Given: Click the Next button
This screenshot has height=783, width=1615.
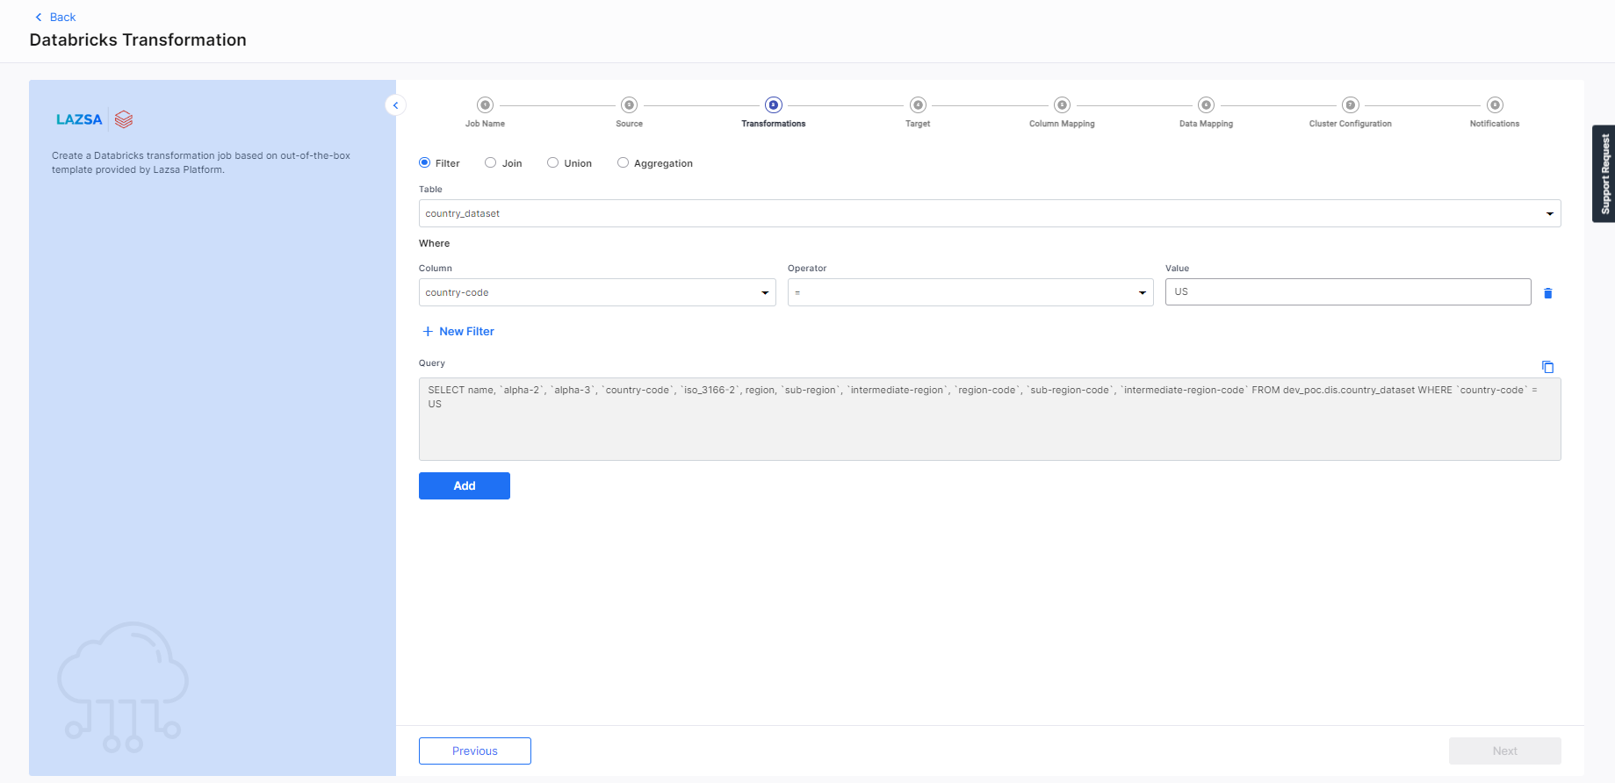Looking at the screenshot, I should click(1505, 751).
